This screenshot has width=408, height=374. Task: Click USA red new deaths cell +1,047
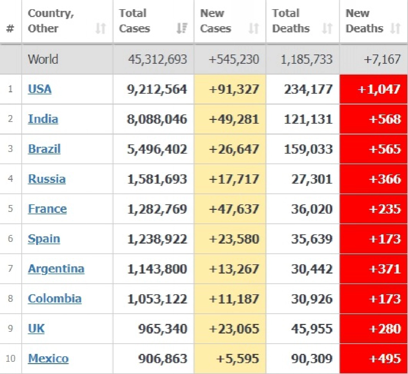point(374,89)
